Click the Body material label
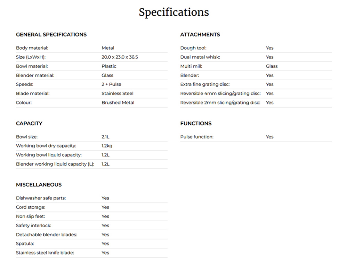This screenshot has width=346, height=265. tap(32, 48)
